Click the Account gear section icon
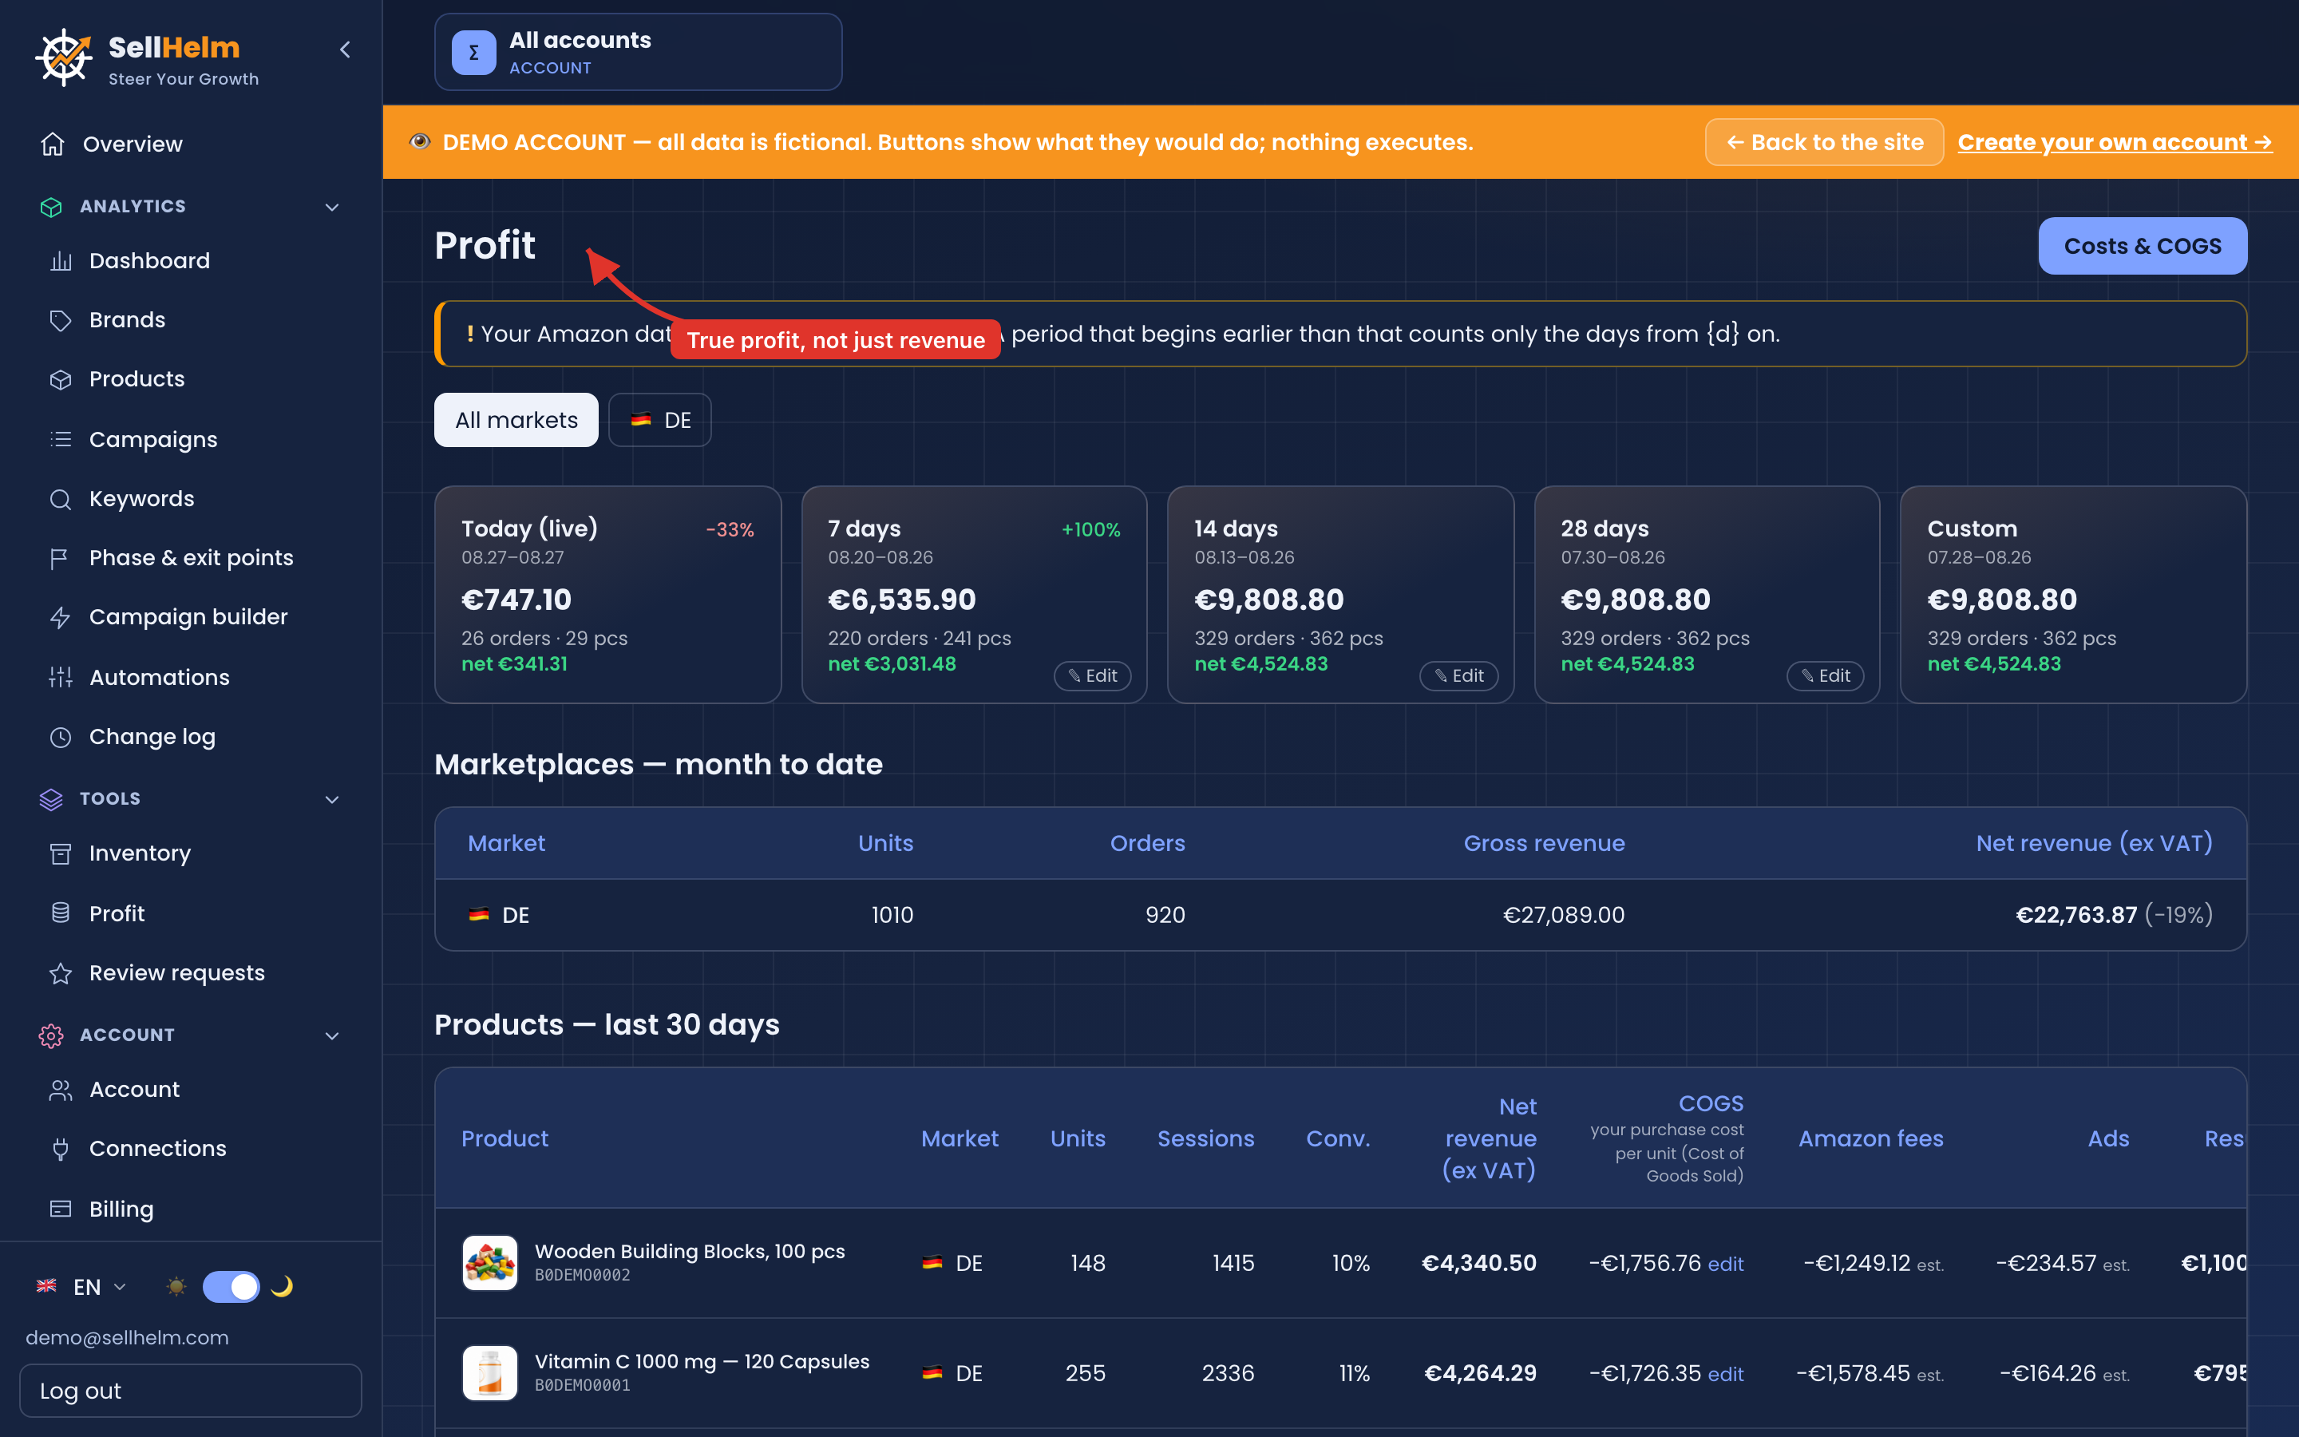The height and width of the screenshot is (1437, 2299). 51,1035
